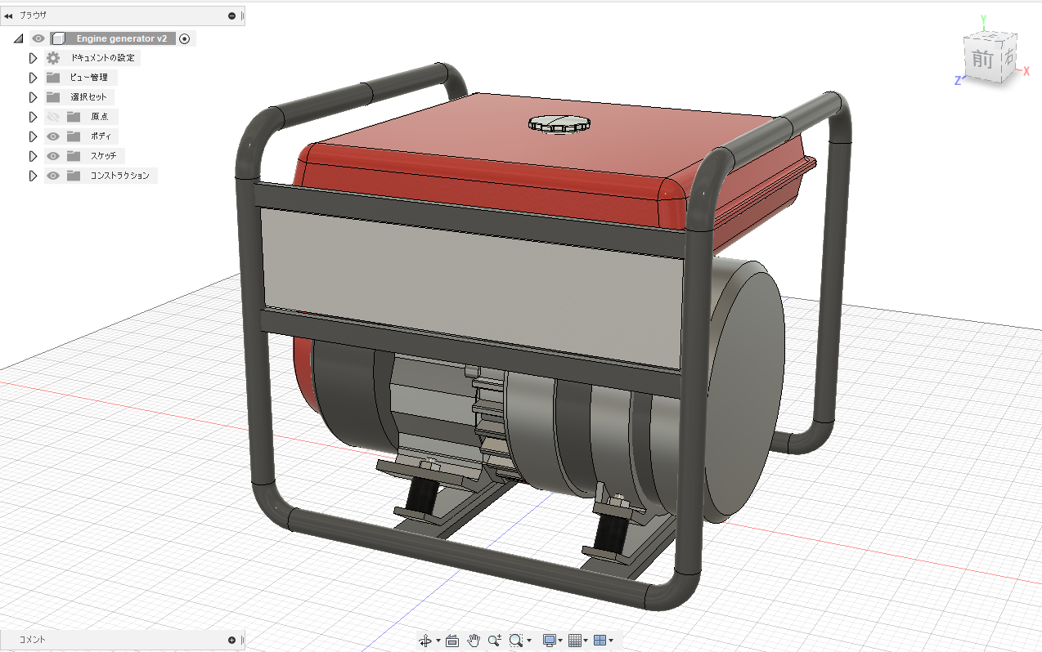This screenshot has height=652, width=1042.
Task: Collapse the Engine generator v2 root node
Action: click(x=19, y=38)
